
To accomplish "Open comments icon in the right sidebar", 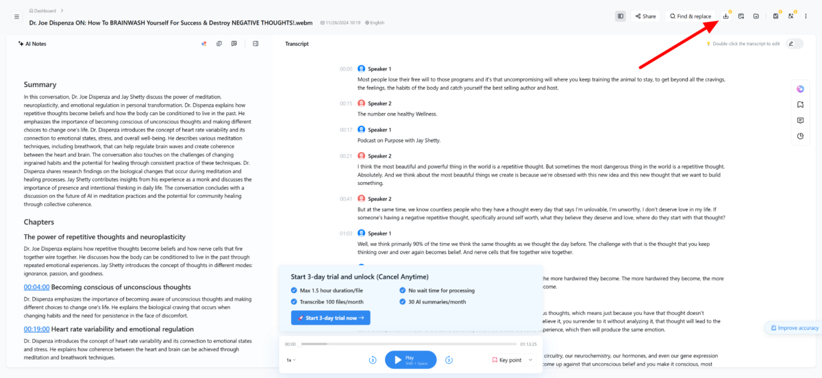I will pyautogui.click(x=800, y=121).
